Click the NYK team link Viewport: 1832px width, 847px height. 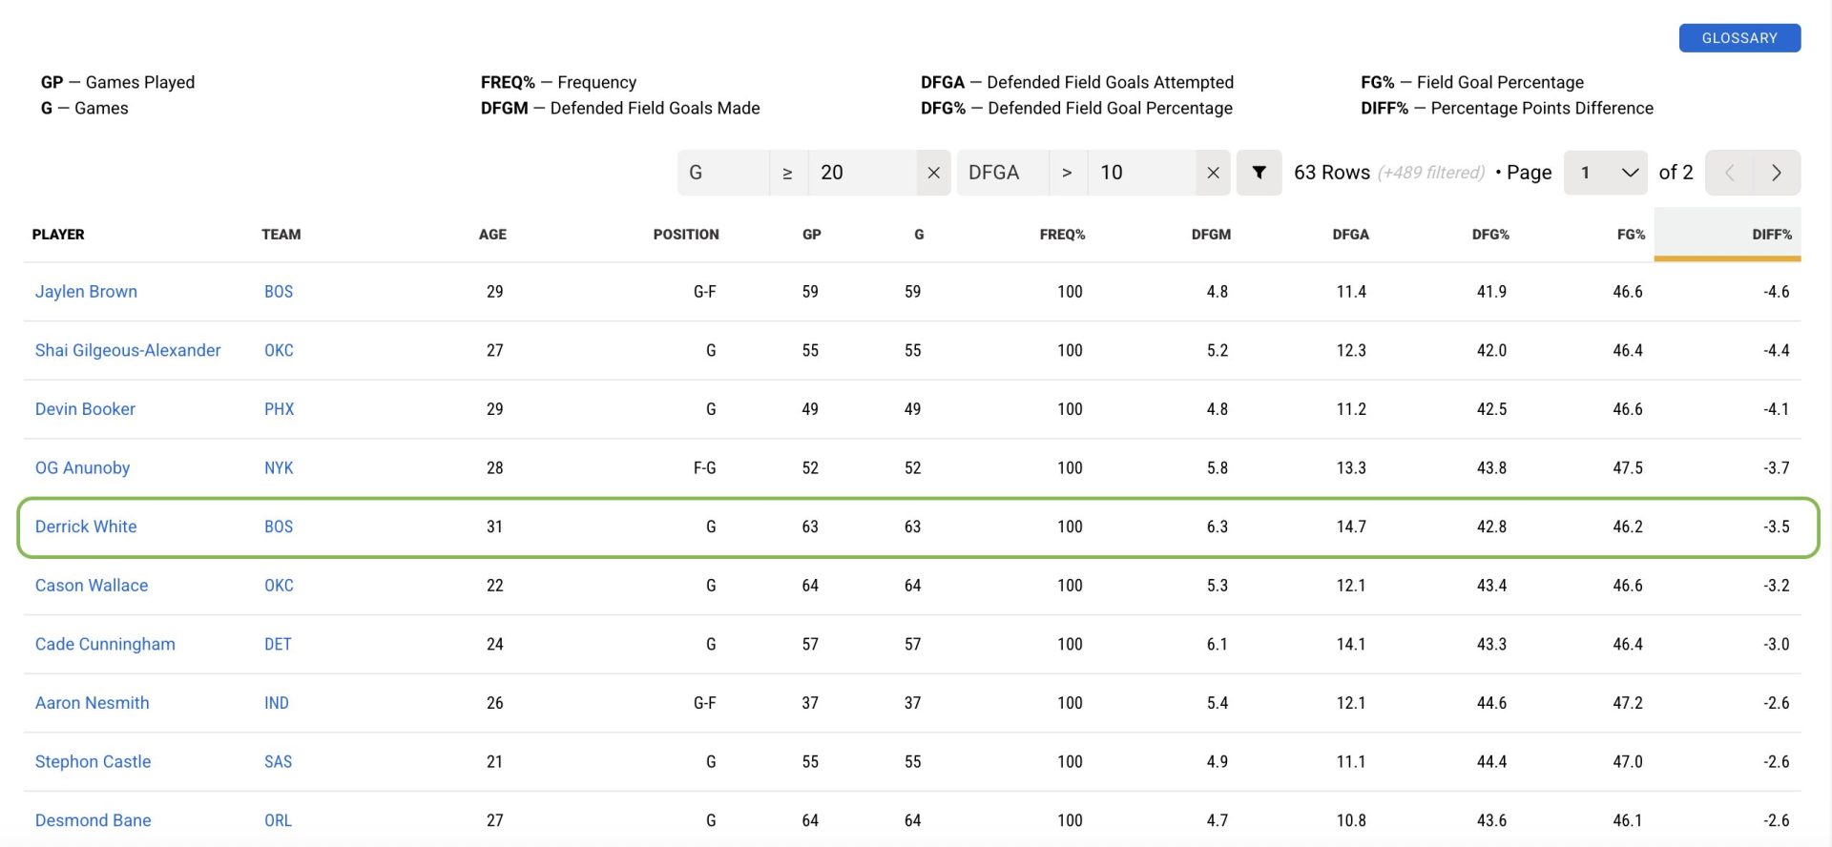click(x=279, y=468)
